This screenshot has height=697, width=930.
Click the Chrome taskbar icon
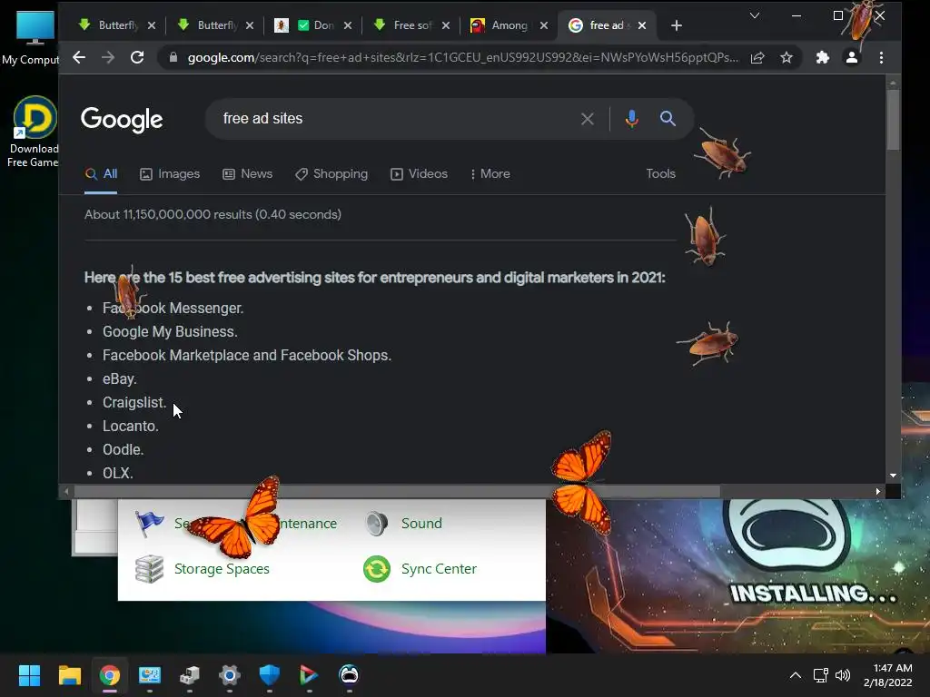(x=110, y=675)
